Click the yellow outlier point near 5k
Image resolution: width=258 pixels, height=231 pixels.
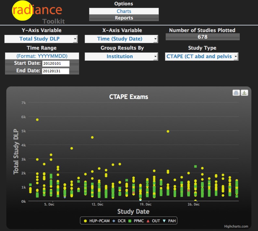(168, 131)
